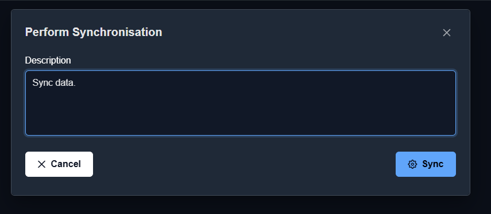The width and height of the screenshot is (491, 214).
Task: Click the X icon inside the Cancel button
Action: coord(41,164)
